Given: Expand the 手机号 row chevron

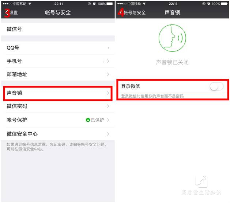Looking at the screenshot, I should point(108,61).
